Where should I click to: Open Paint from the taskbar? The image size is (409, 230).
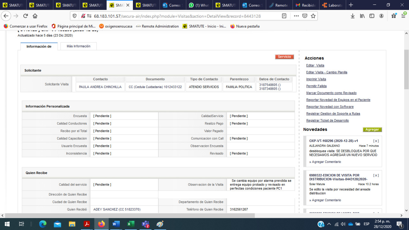click(160, 224)
